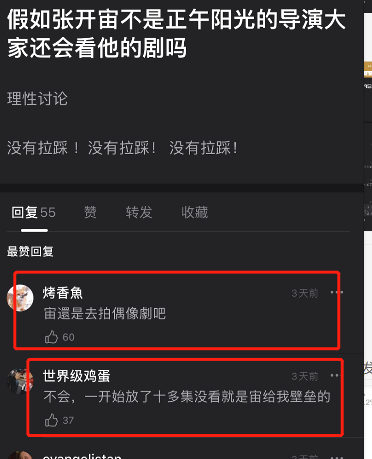Click the post title about 张开宙

point(177,33)
